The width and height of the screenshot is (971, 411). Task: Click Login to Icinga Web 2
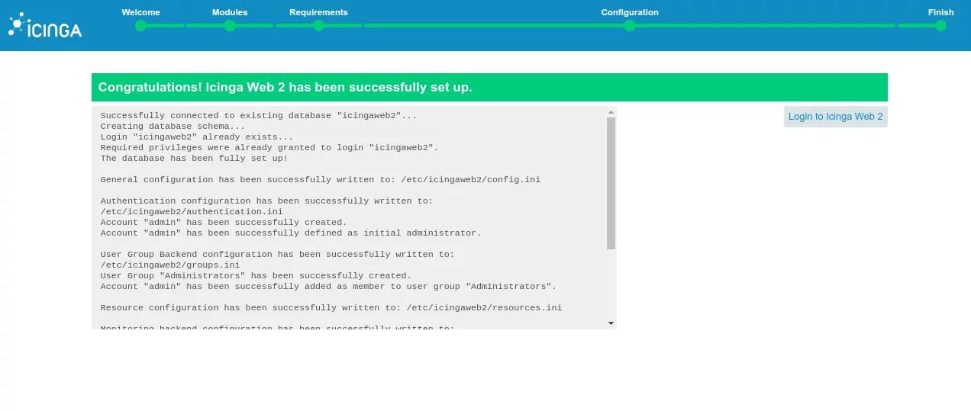pyautogui.click(x=835, y=117)
